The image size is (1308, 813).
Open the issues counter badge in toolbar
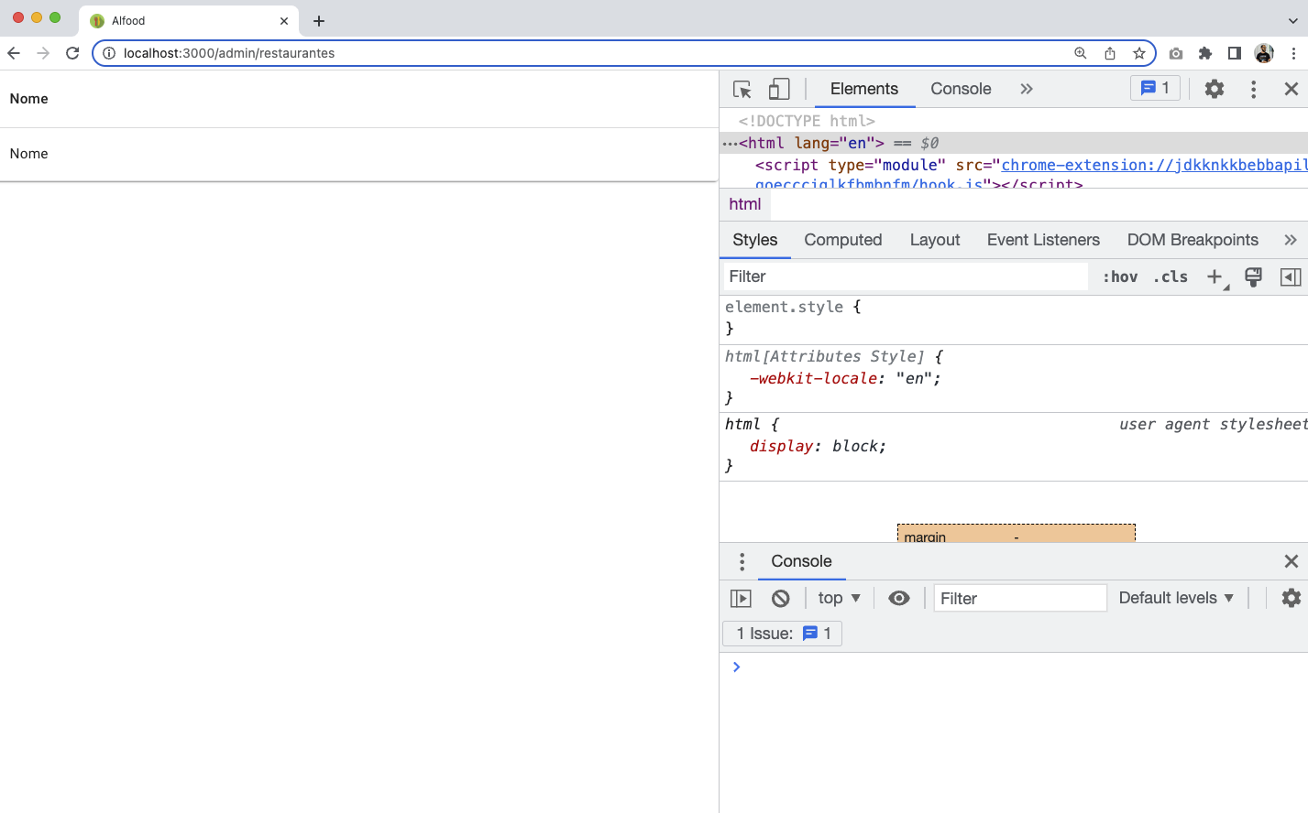[1155, 88]
